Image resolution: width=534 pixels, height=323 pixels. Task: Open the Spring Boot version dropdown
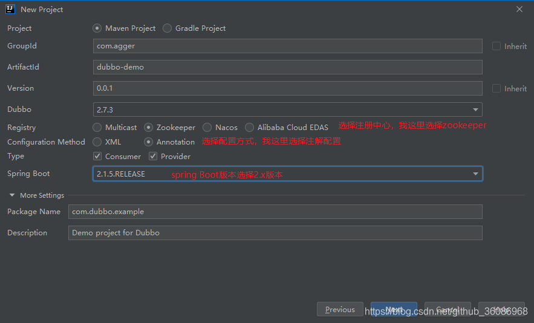[287, 174]
